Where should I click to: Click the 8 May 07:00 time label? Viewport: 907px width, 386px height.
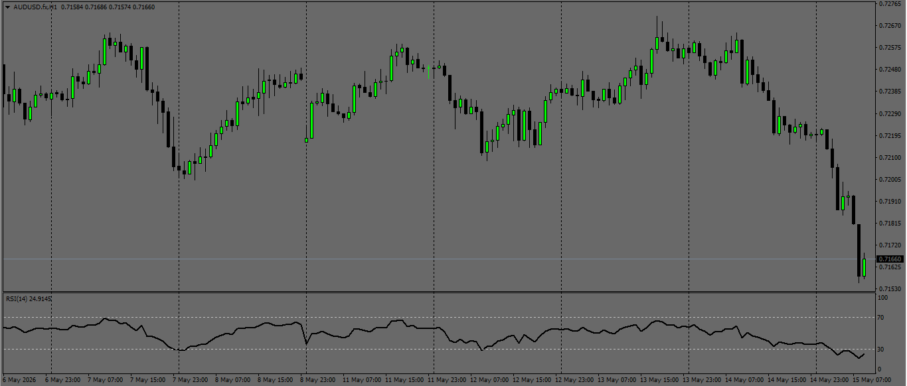[x=232, y=380]
